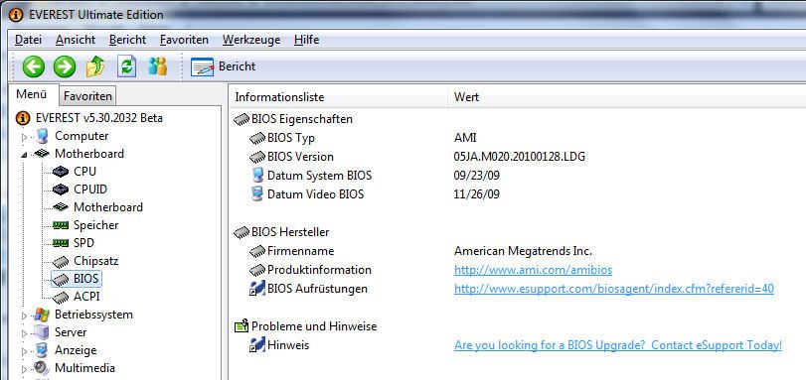
Task: Open the Datei menu
Action: (28, 40)
